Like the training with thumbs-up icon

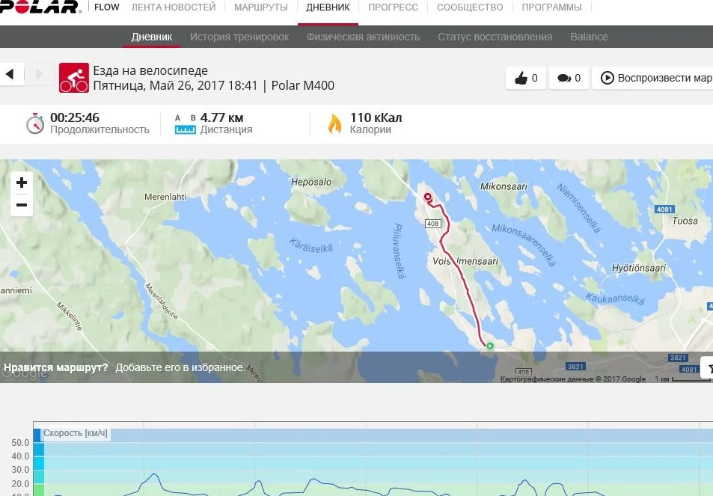526,78
